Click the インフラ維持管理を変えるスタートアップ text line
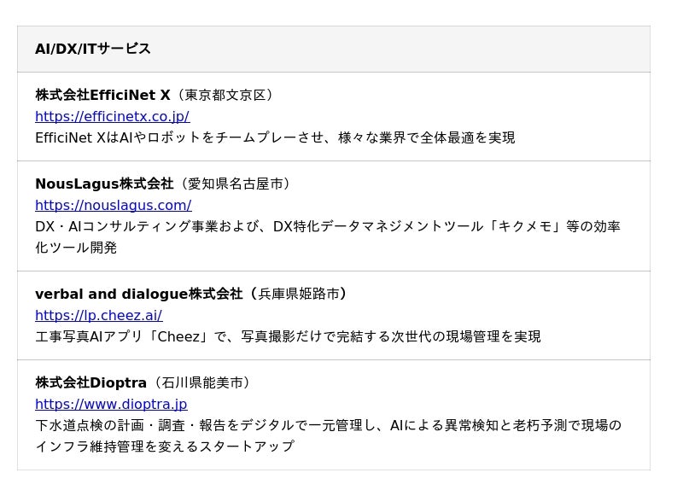Image resolution: width=683 pixels, height=496 pixels. tap(164, 446)
